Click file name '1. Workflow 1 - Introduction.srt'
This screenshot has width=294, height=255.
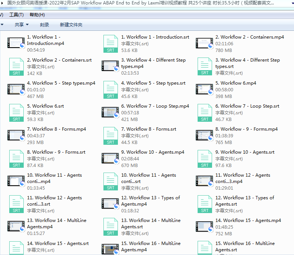click(x=155, y=37)
